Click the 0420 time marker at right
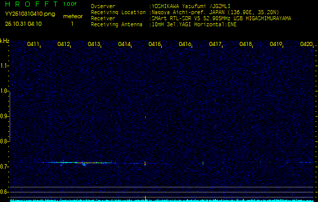 (x=306, y=44)
